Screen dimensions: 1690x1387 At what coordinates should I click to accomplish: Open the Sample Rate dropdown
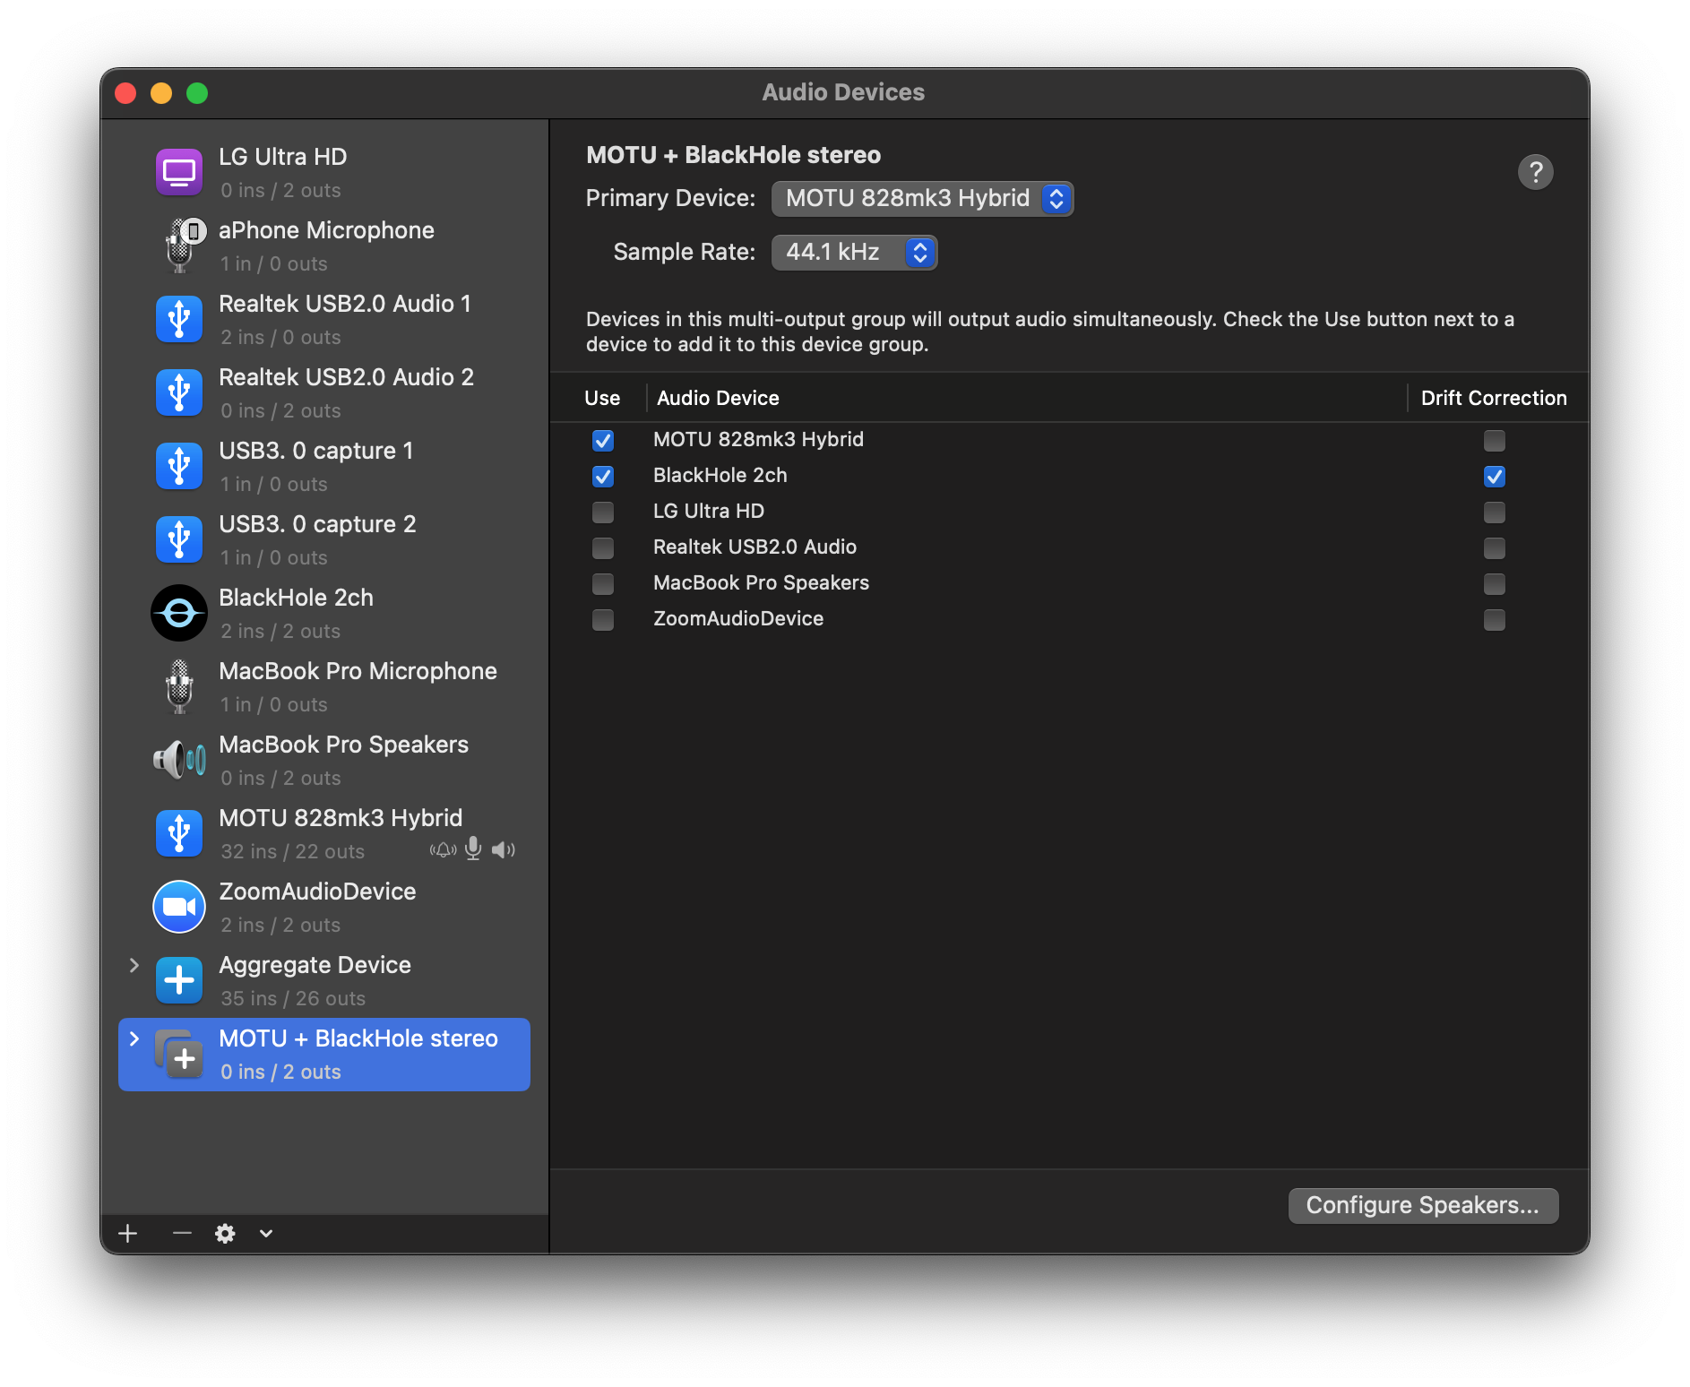coord(854,253)
